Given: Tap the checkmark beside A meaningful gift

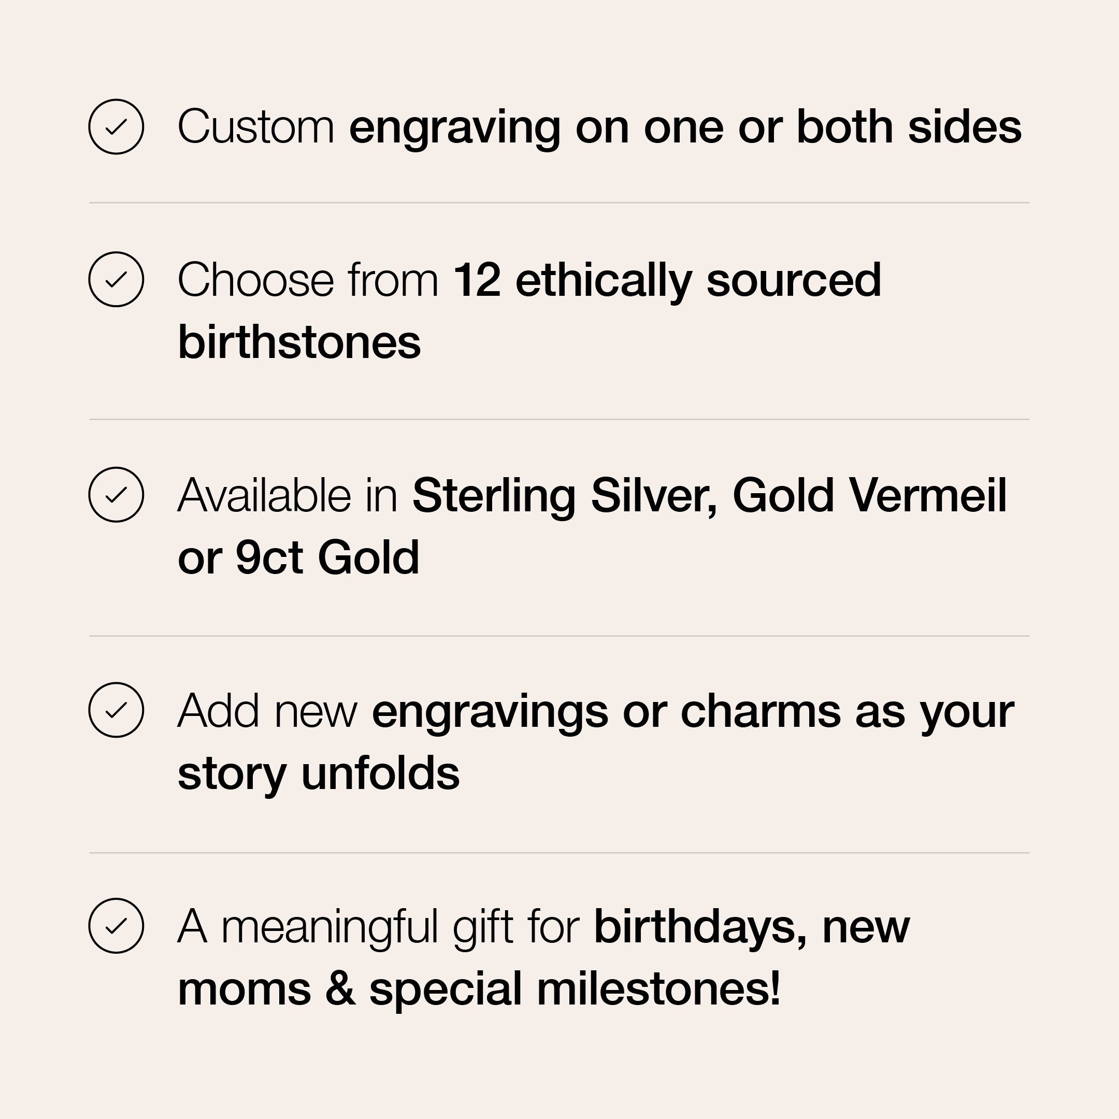Looking at the screenshot, I should [116, 926].
